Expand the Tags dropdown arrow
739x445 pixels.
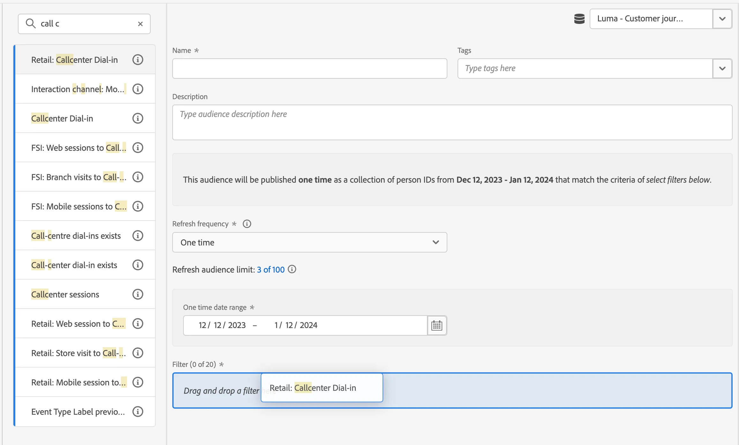(722, 69)
